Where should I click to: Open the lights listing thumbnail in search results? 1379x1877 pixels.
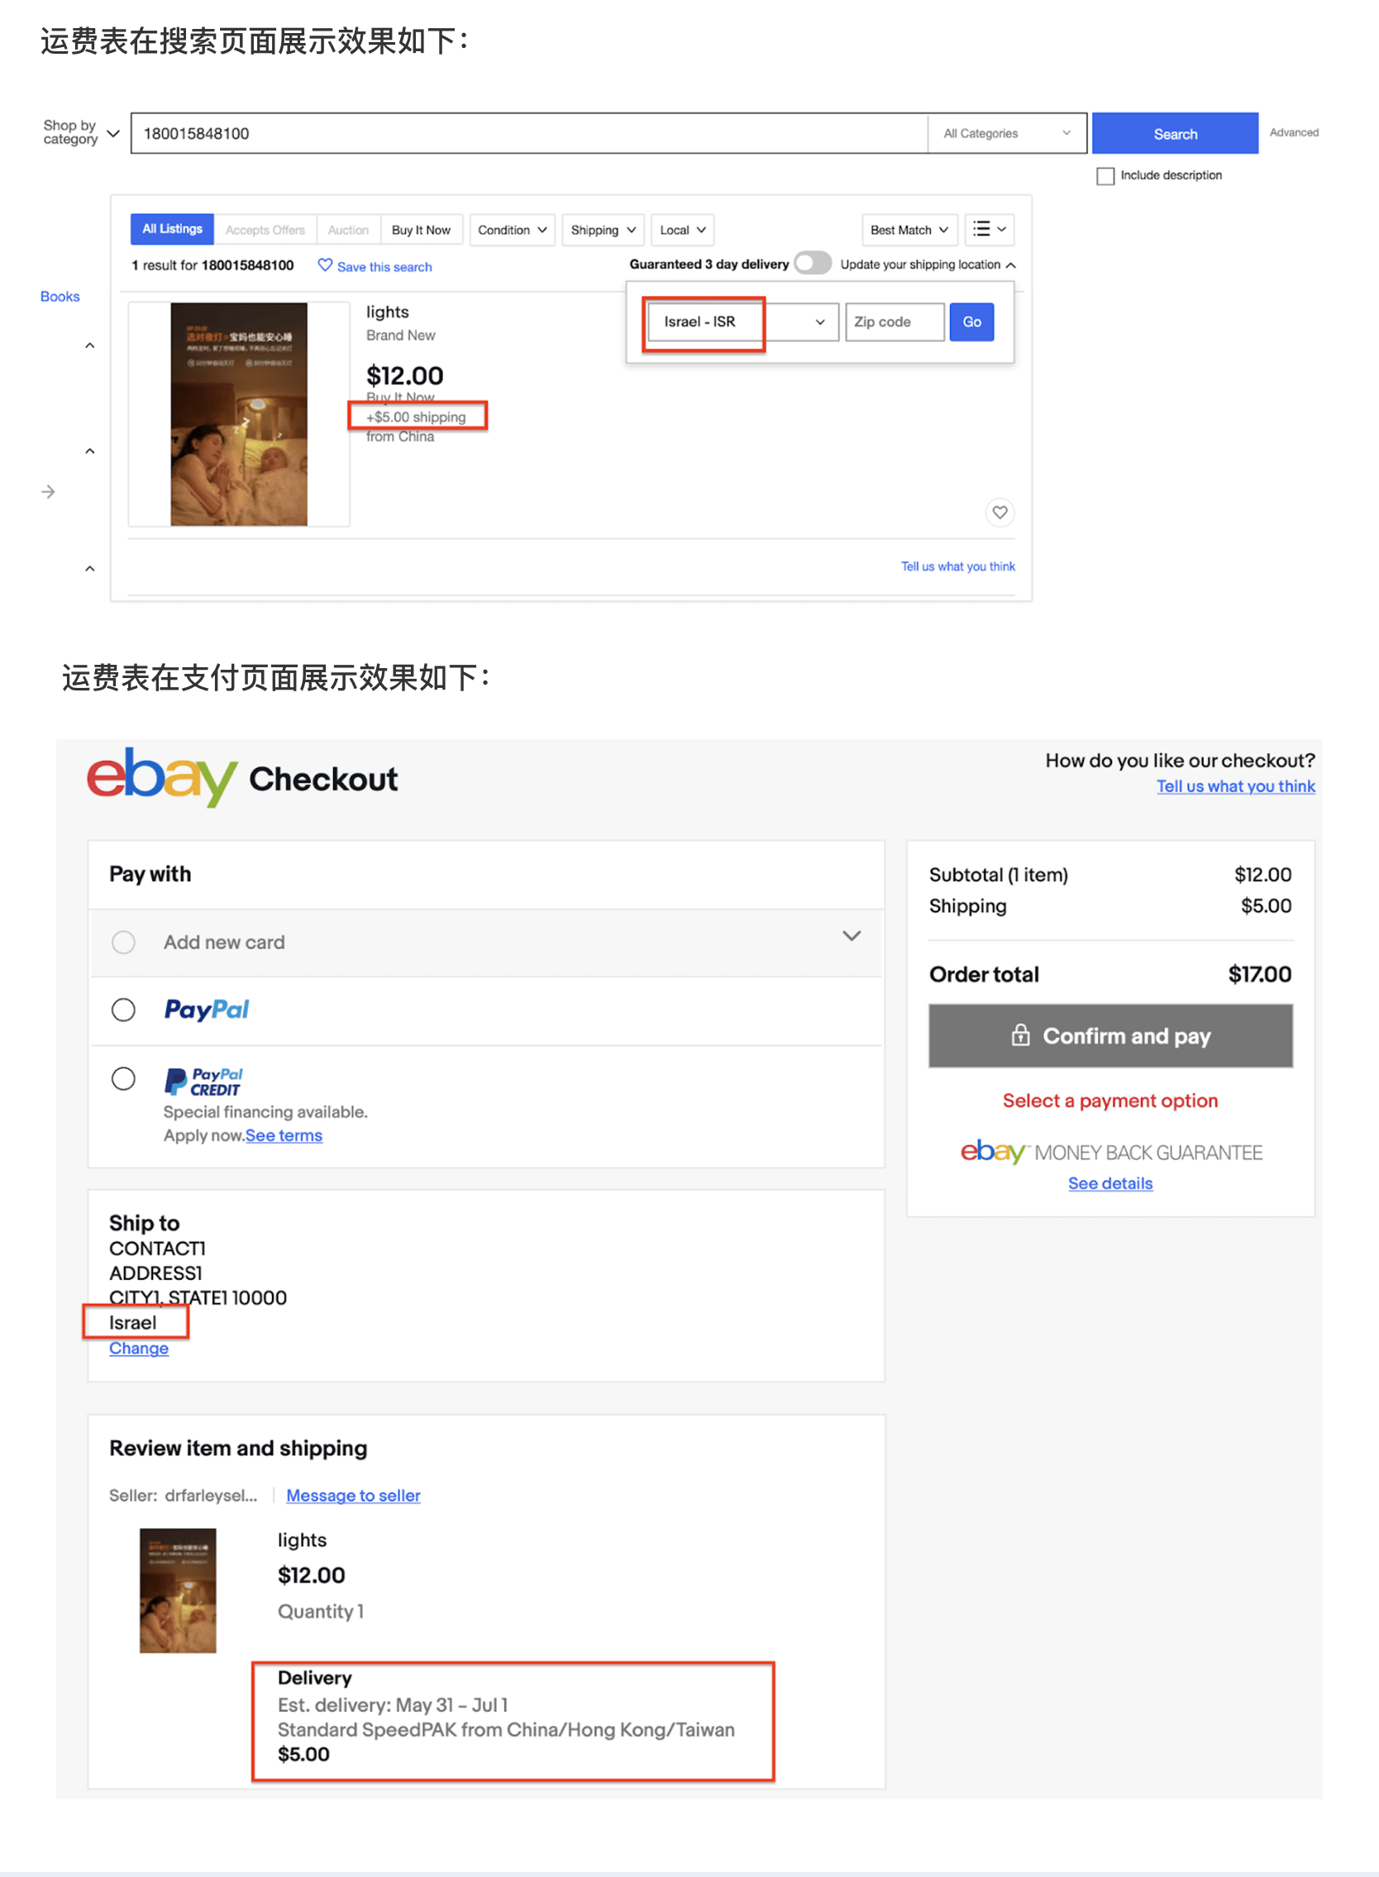point(239,414)
